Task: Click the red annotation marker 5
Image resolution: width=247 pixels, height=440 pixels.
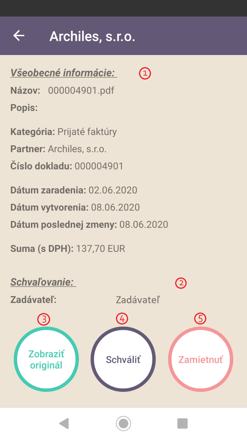Action: [x=200, y=318]
